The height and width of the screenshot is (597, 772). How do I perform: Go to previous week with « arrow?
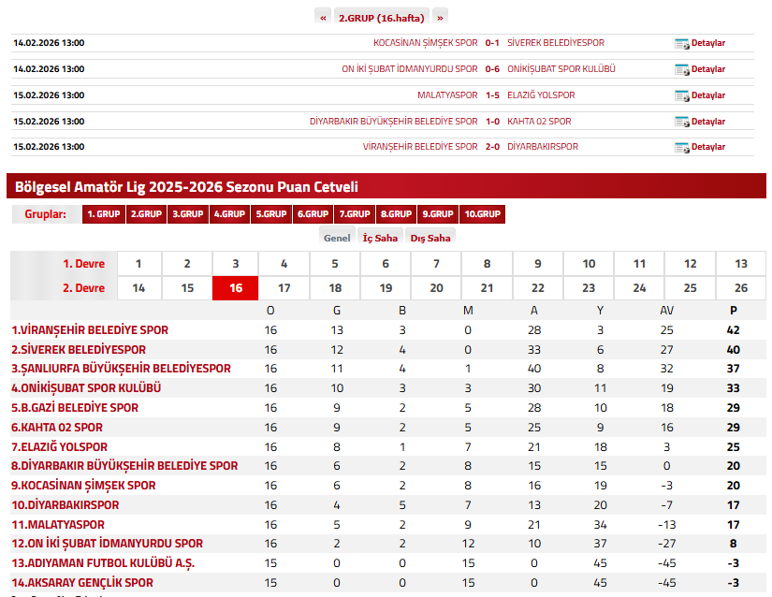[323, 17]
